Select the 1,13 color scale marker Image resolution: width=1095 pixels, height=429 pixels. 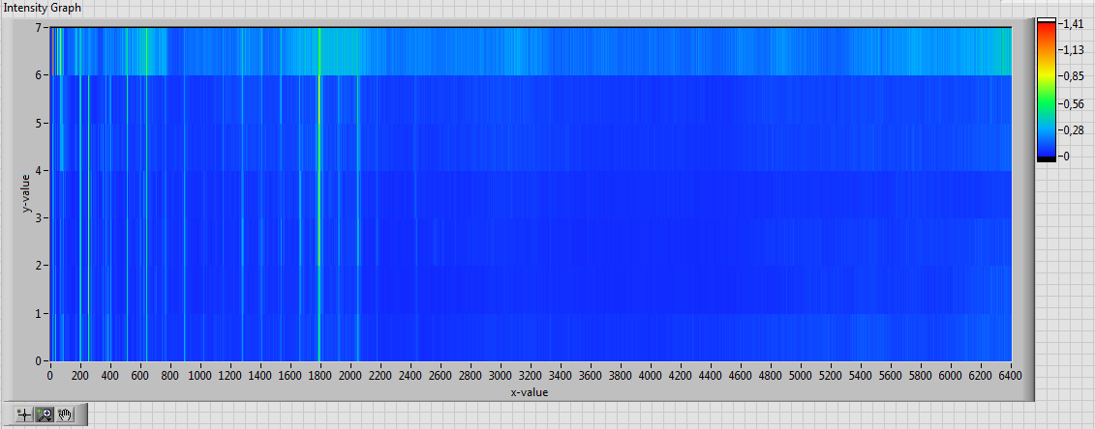pyautogui.click(x=1074, y=50)
